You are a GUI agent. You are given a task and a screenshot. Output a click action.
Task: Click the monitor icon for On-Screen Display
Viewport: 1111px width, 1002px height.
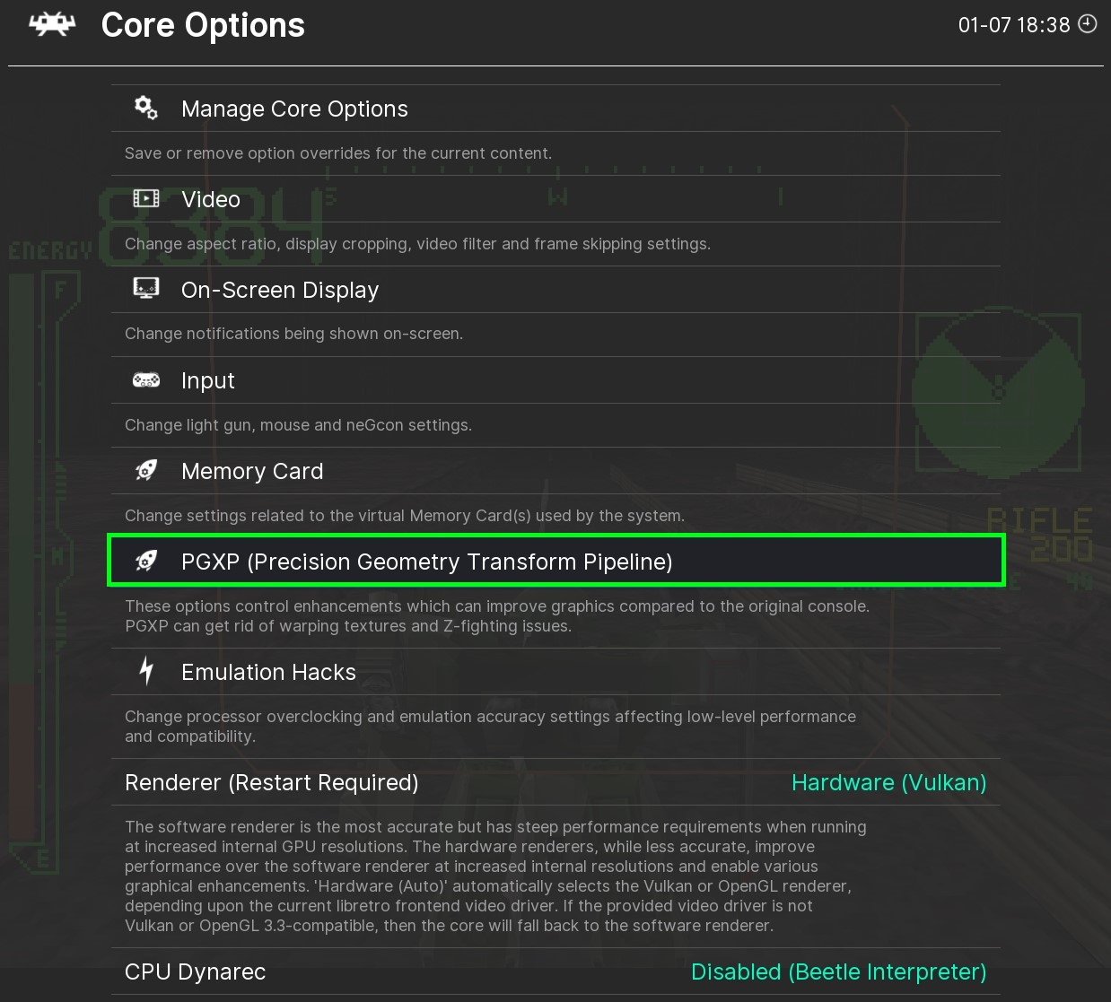[x=145, y=289]
